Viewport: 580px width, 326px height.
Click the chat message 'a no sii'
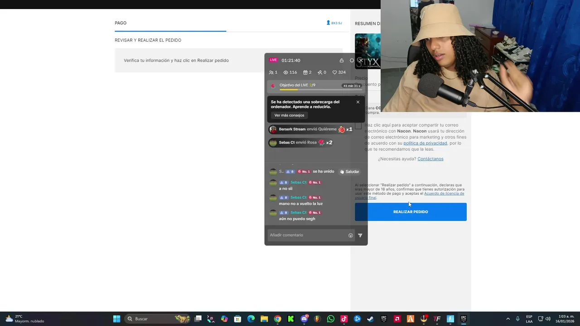coord(285,188)
